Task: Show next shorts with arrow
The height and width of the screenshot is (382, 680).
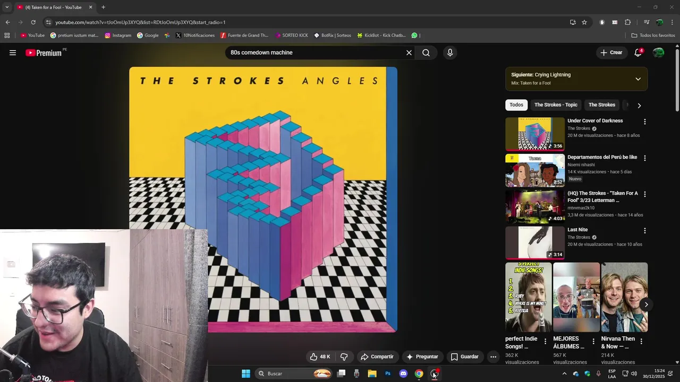Action: pyautogui.click(x=646, y=305)
